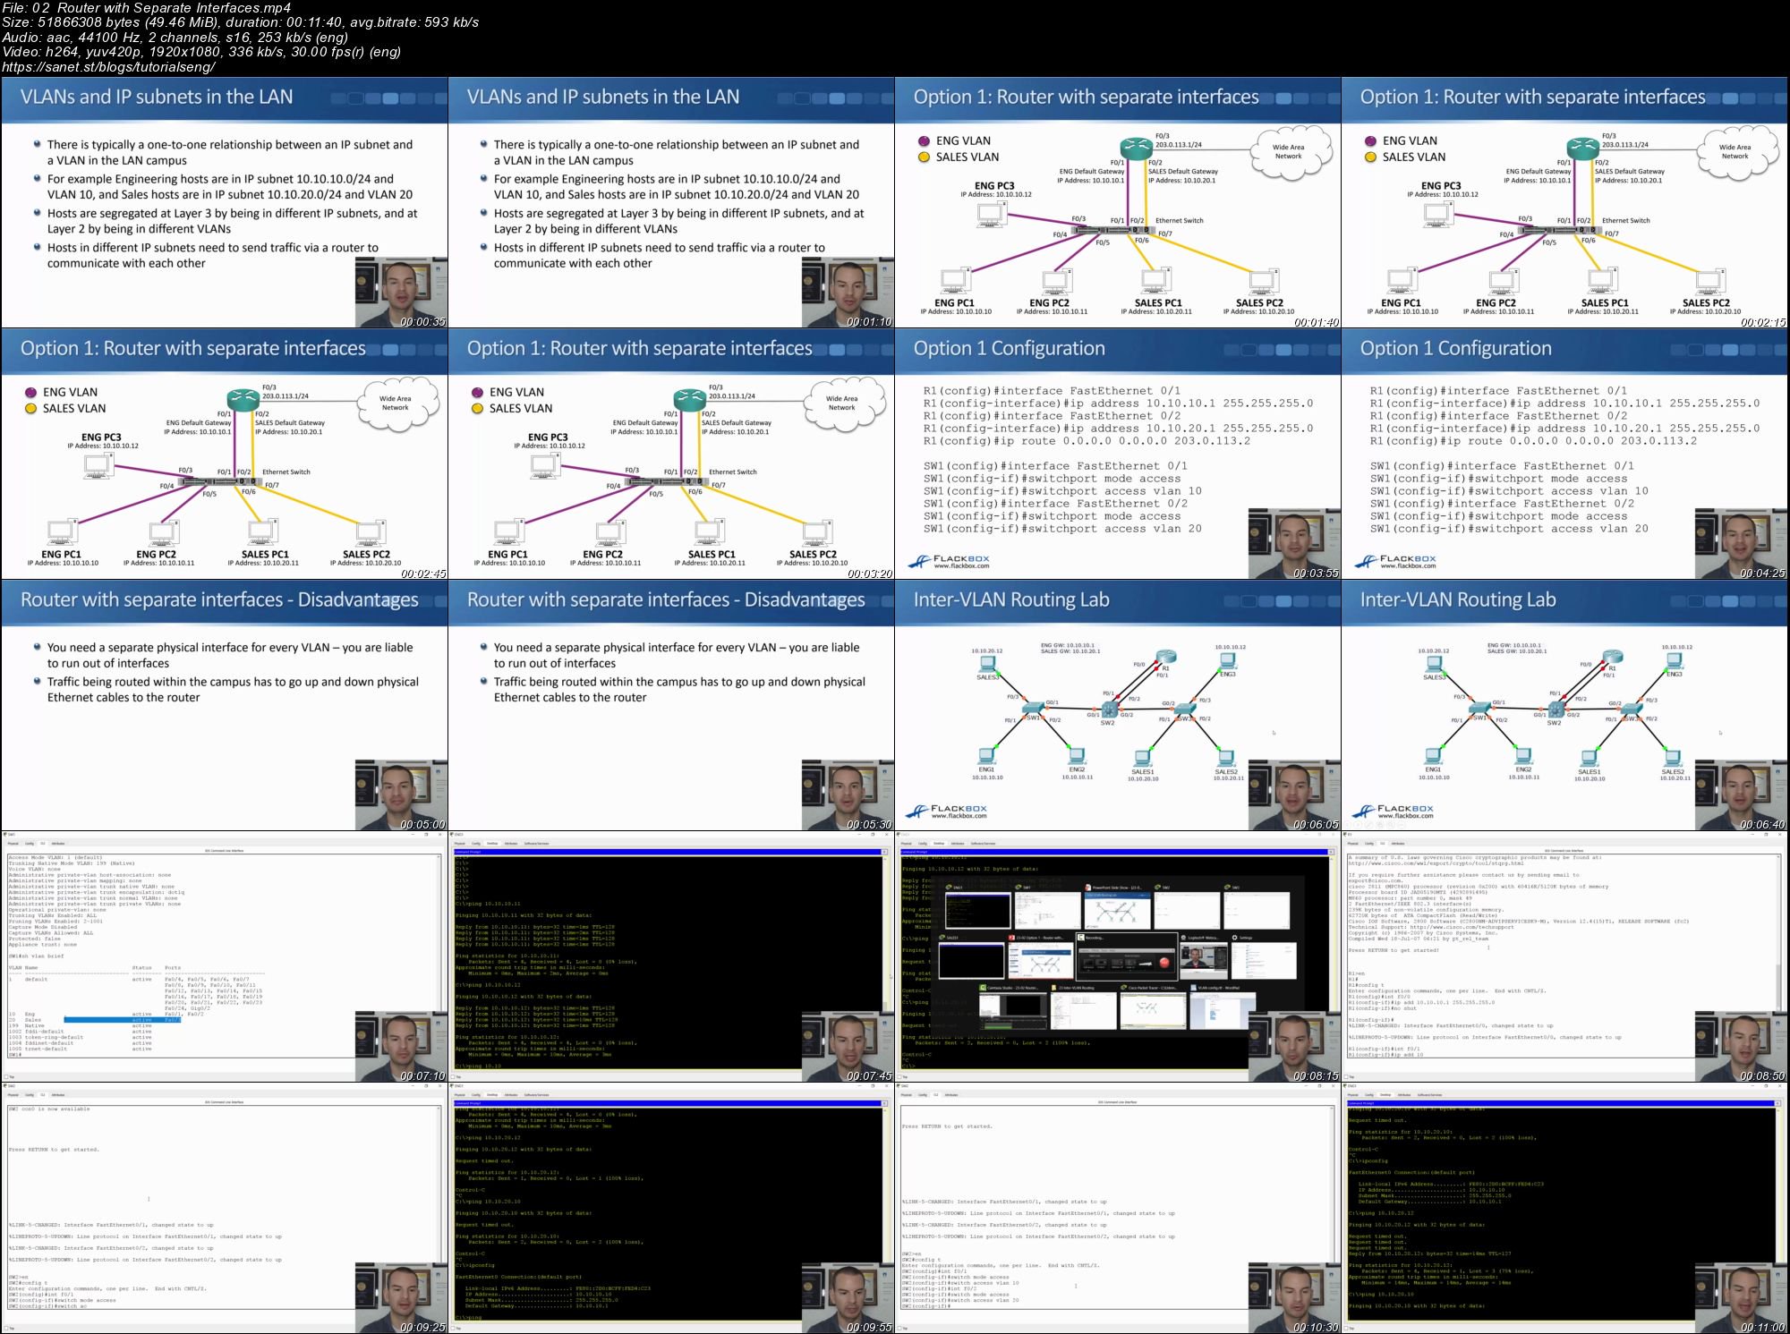Open the Inter-VLAN Routing Lab frame at 00:06:05
The width and height of the screenshot is (1790, 1334).
tap(1118, 705)
